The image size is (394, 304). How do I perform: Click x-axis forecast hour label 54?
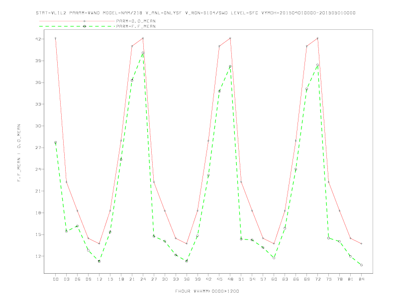252,279
